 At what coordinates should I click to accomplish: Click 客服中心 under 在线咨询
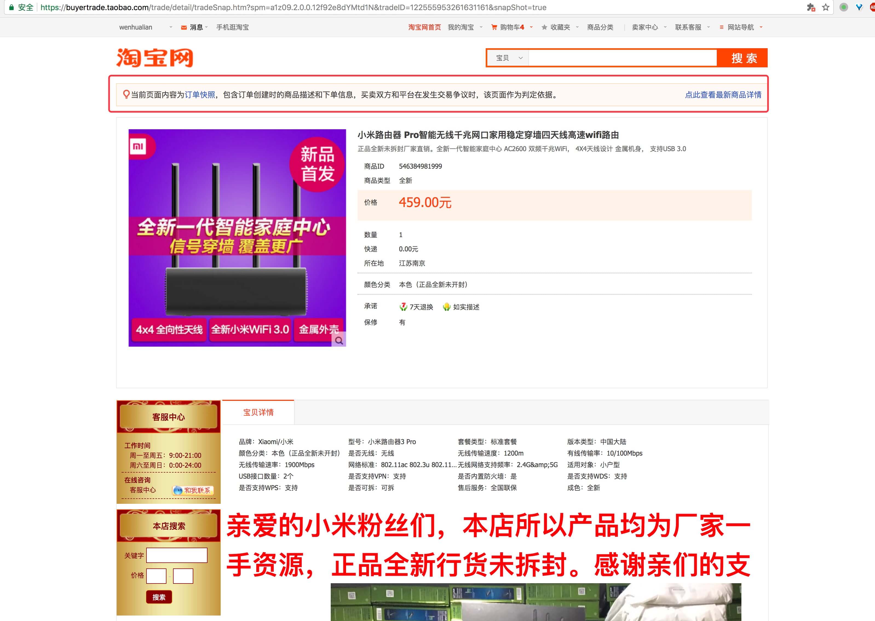(x=143, y=490)
